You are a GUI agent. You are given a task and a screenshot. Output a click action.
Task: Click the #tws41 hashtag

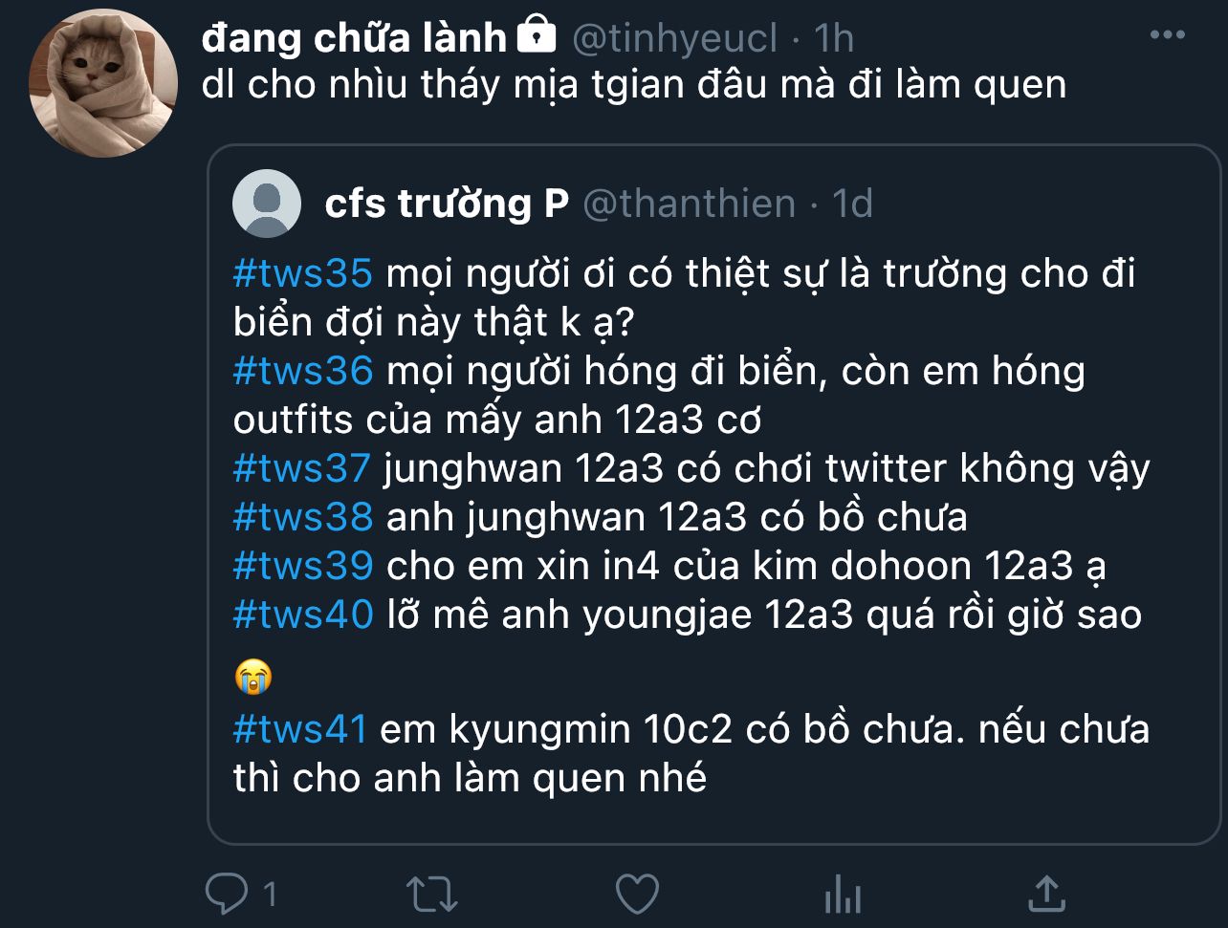tap(300, 730)
